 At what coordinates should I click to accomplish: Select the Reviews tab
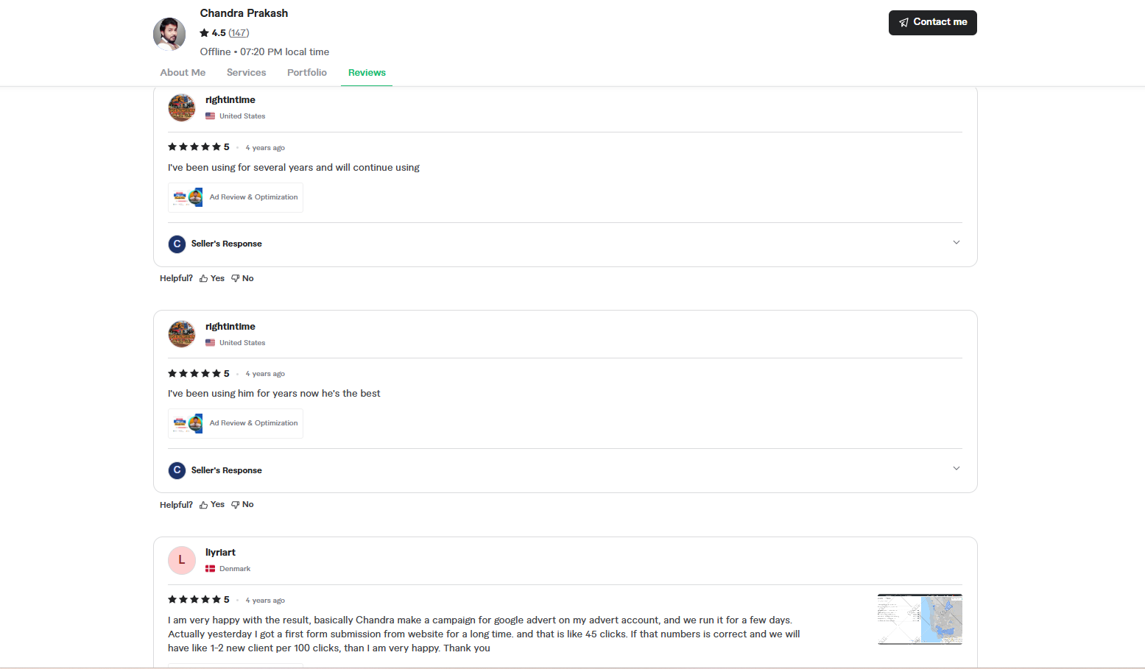click(x=367, y=73)
